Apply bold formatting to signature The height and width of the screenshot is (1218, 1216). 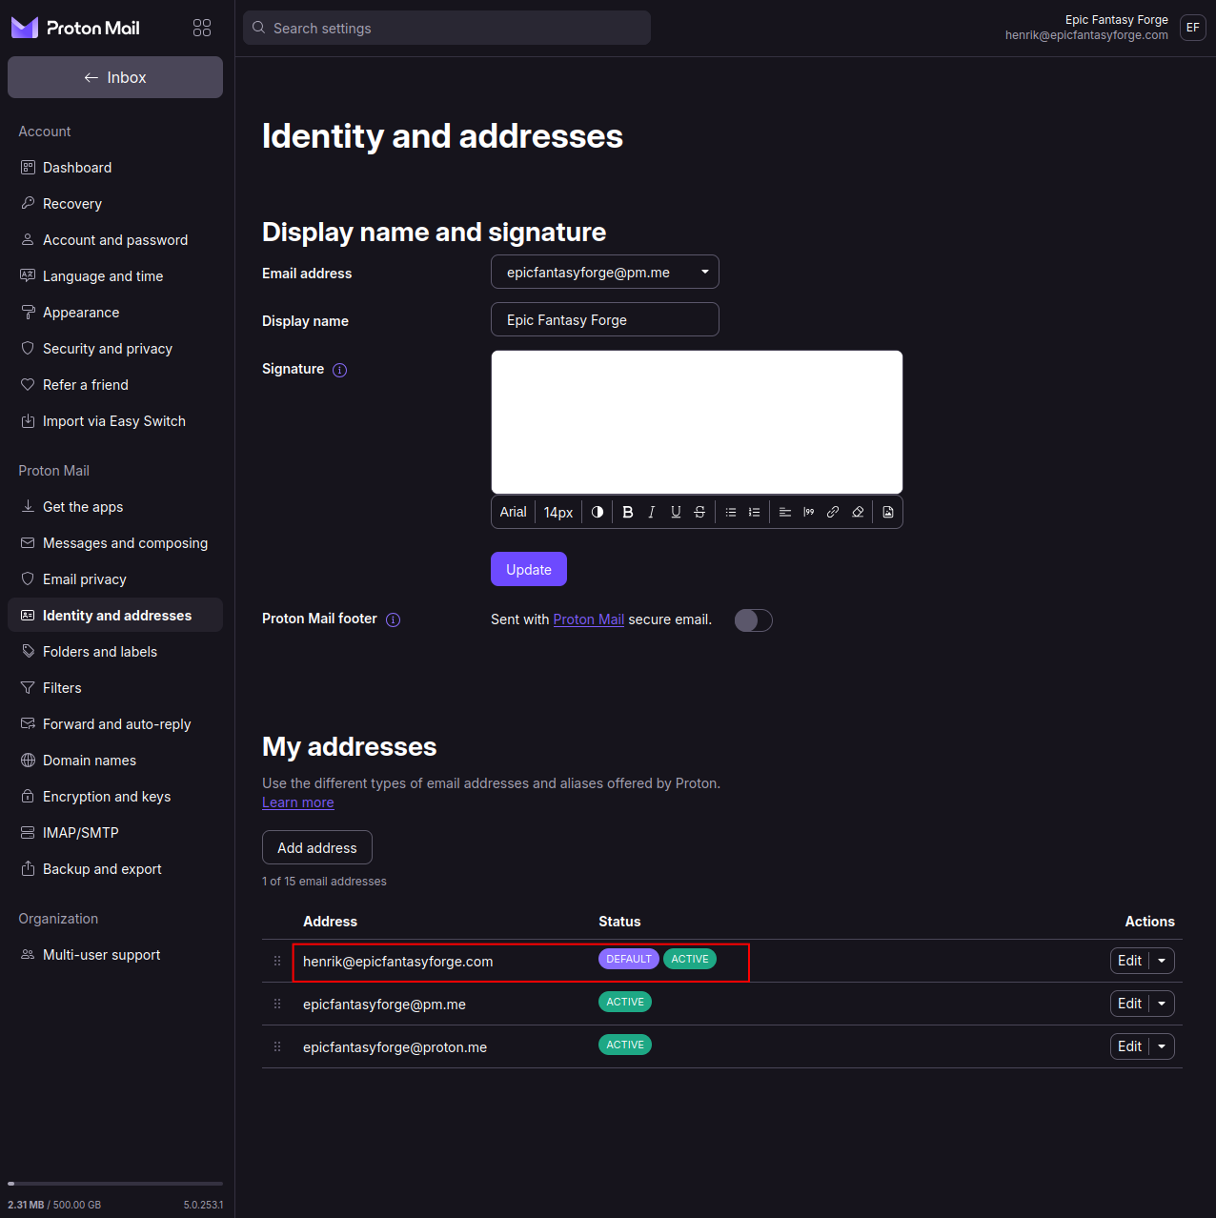pos(628,512)
